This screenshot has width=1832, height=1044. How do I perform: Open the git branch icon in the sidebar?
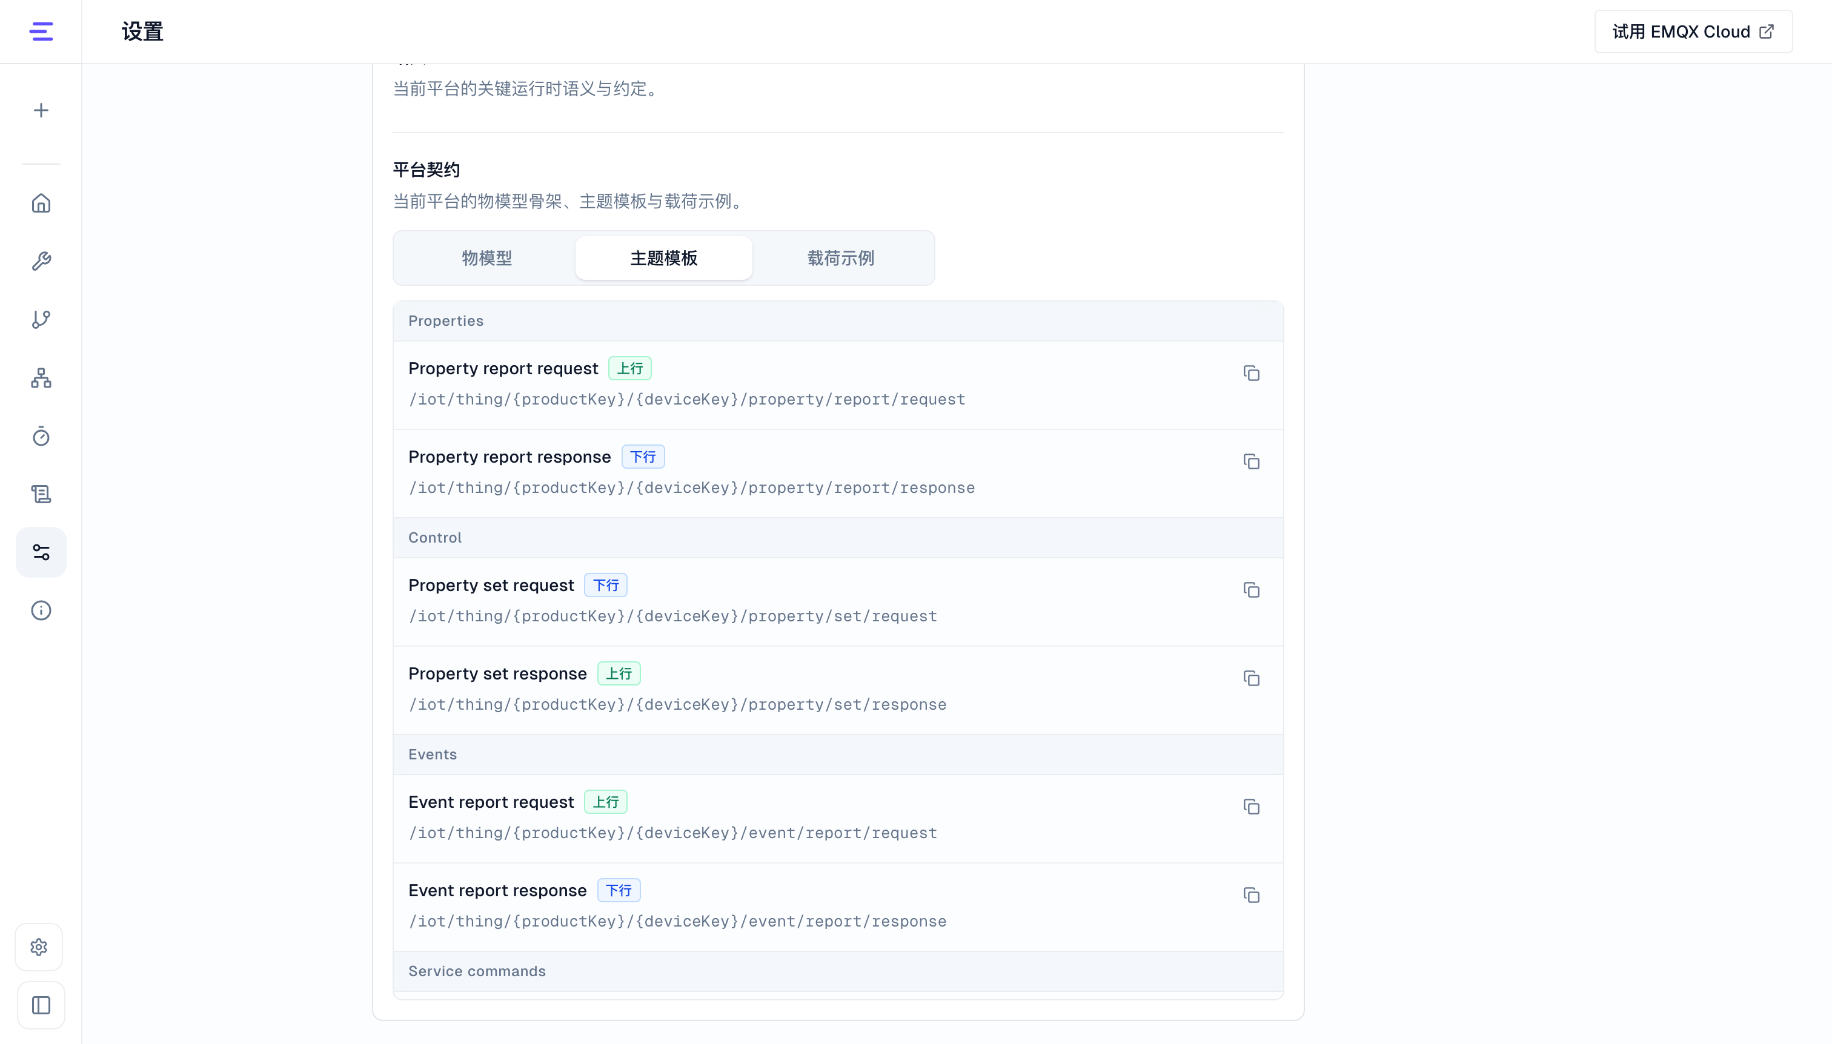point(41,320)
